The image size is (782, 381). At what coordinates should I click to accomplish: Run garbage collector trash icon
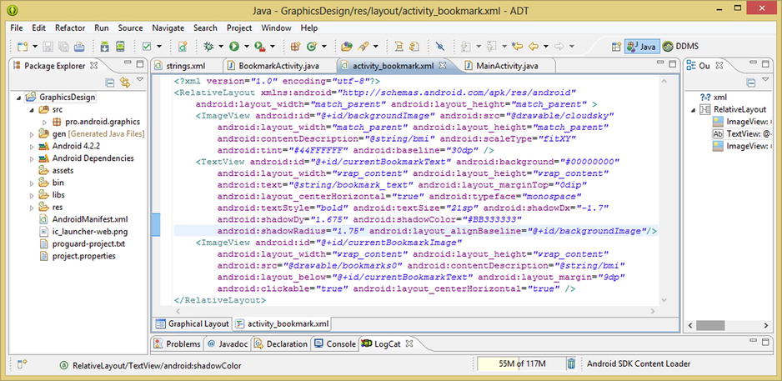(x=572, y=364)
